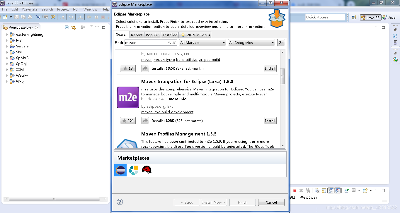This screenshot has width=400, height=213.
Task: Click the Suspend debug icon
Action: coord(96,17)
